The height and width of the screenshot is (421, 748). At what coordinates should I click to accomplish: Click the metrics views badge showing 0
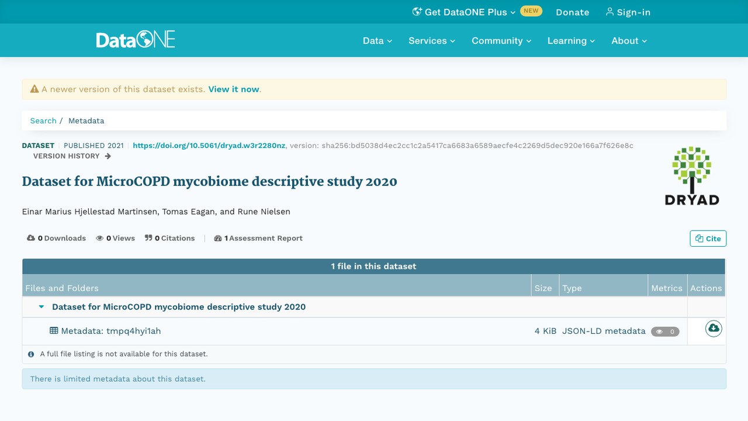[x=665, y=332]
